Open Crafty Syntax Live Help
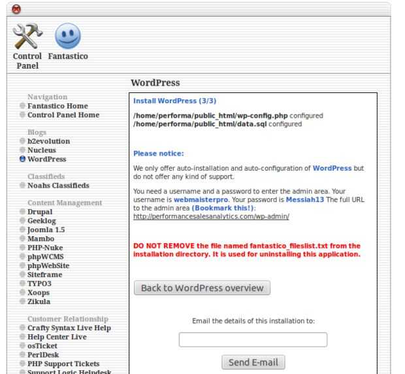405x374 pixels. click(69, 328)
